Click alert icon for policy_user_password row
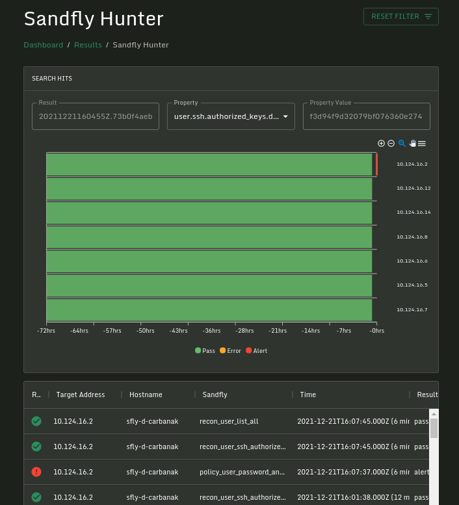Image resolution: width=459 pixels, height=505 pixels. [36, 472]
